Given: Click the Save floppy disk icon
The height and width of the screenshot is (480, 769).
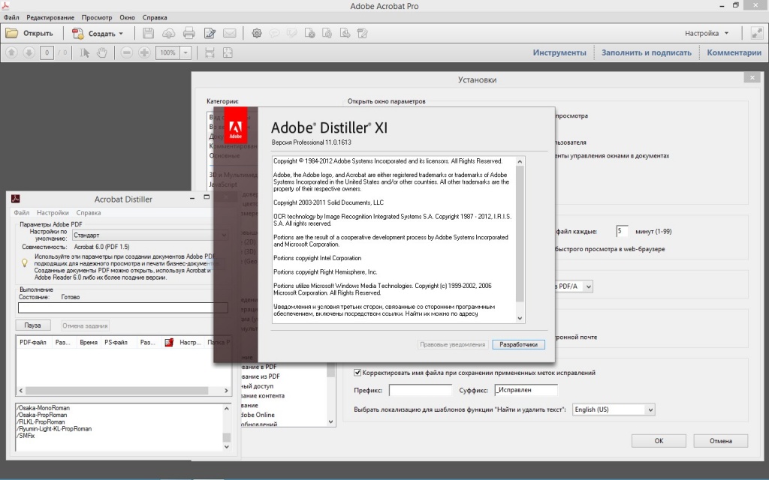Looking at the screenshot, I should 148,33.
